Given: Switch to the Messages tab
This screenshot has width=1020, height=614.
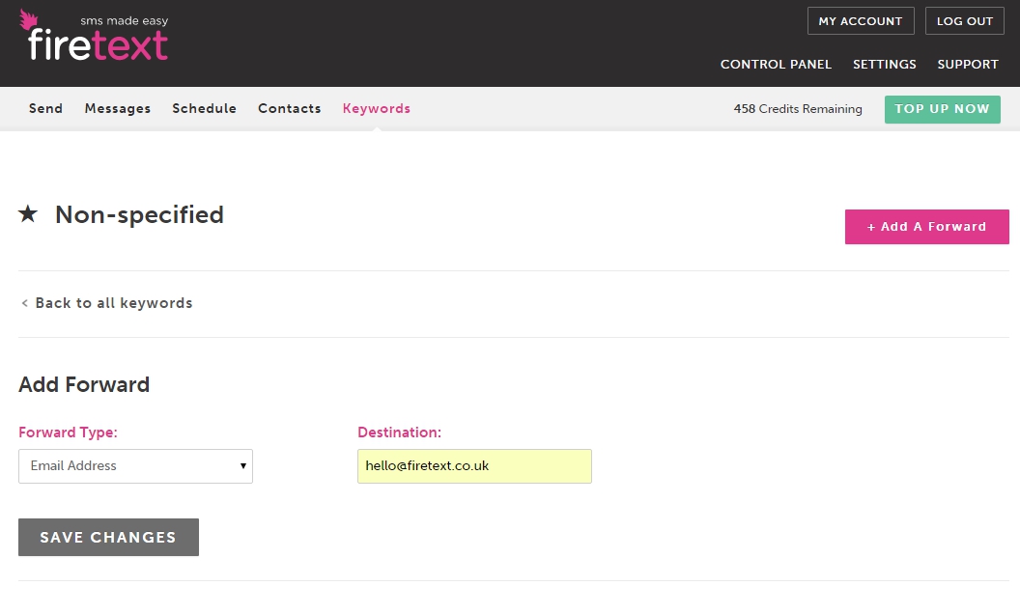Looking at the screenshot, I should tap(118, 109).
